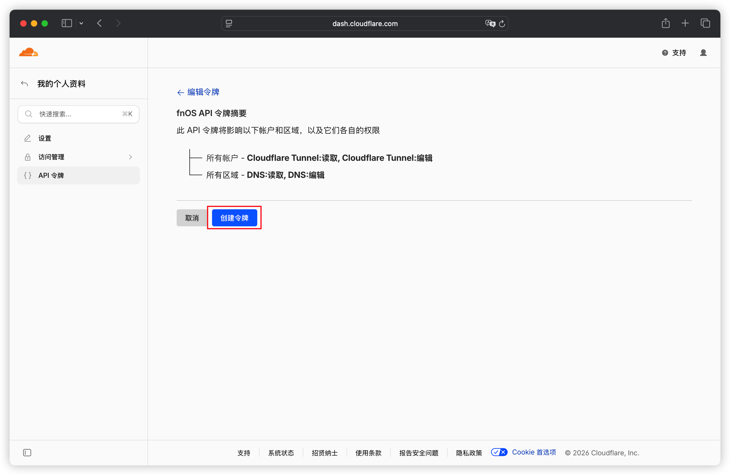This screenshot has width=730, height=475.
Task: Open 招贤纳士 footer link
Action: (x=325, y=453)
